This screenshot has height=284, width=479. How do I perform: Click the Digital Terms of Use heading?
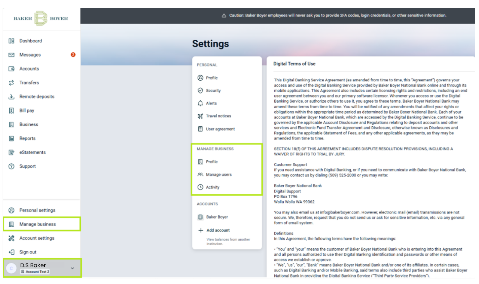(294, 64)
